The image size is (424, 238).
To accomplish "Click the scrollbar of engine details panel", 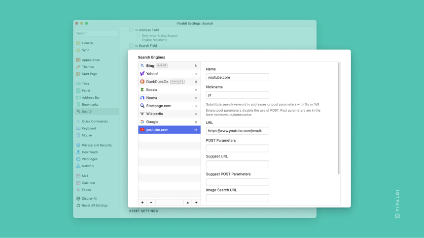I will tap(338, 118).
